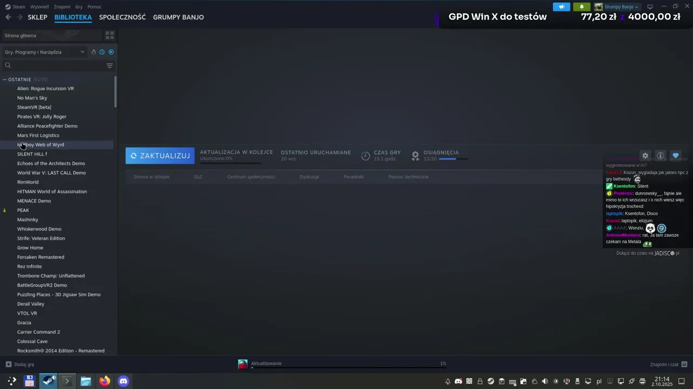Toggle the recent activity clock sort
693x389 pixels.
click(102, 52)
